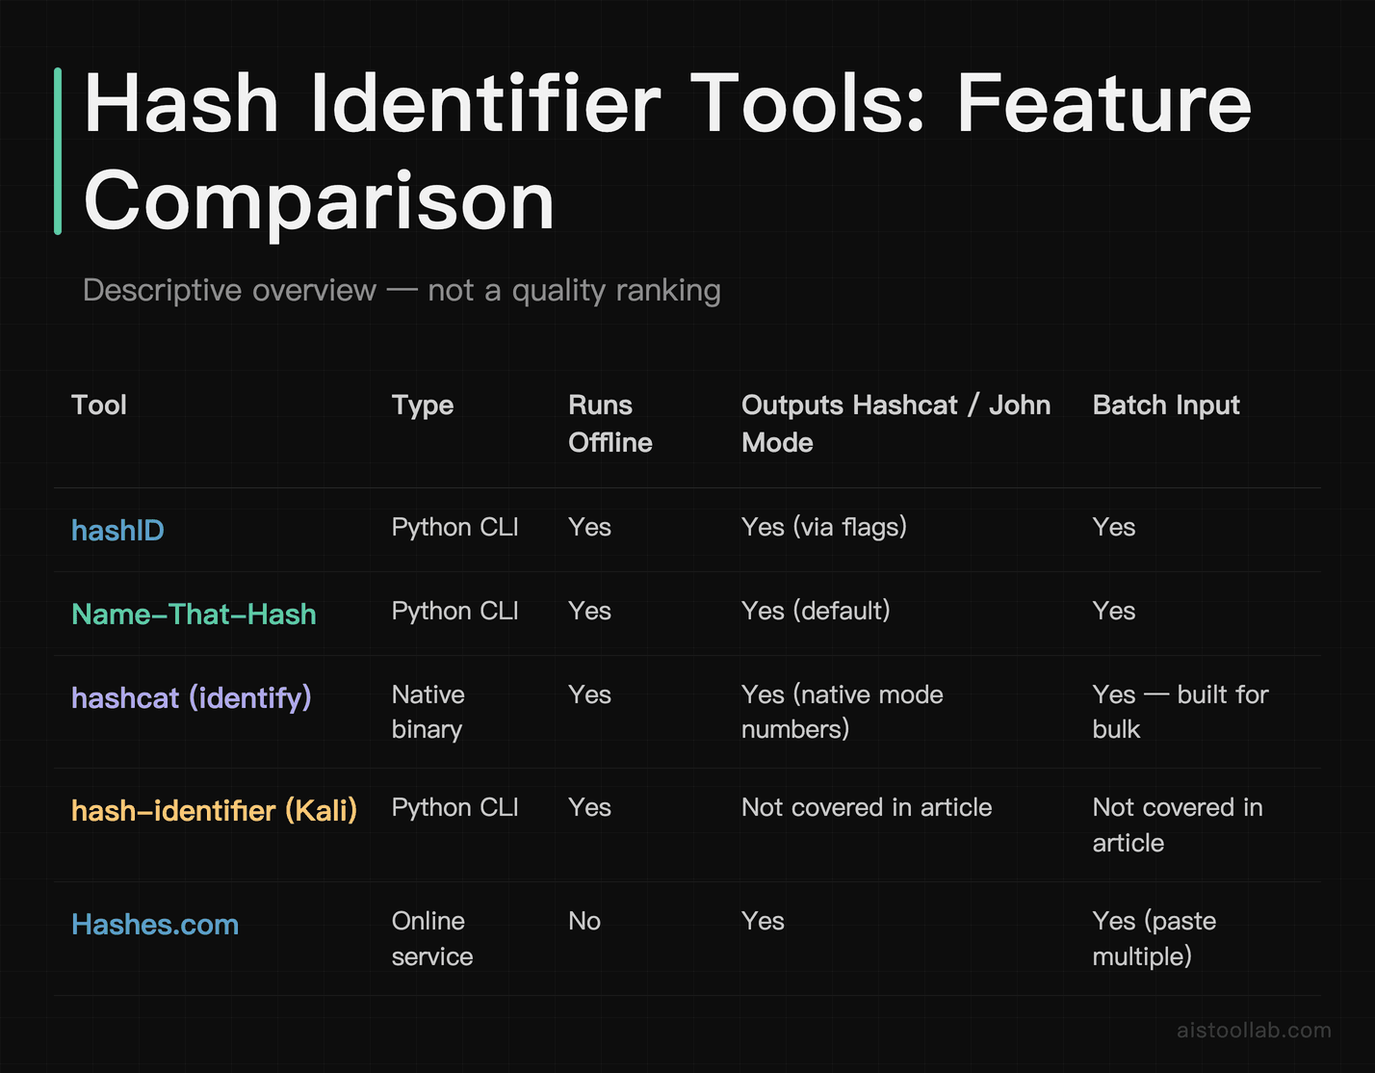Click 'Not covered in article' under Outputs column
1375x1073 pixels.
pos(867,807)
